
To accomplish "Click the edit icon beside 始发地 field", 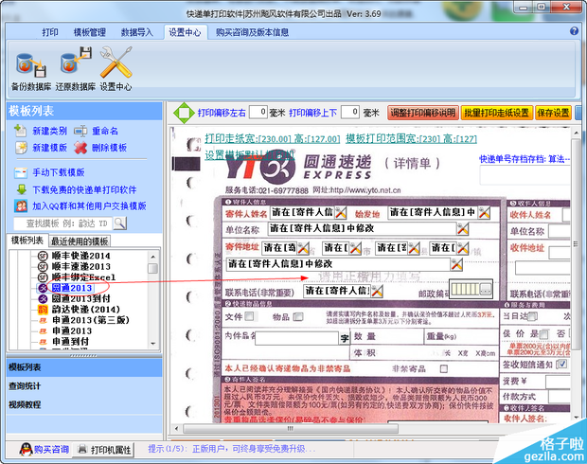I will (484, 213).
